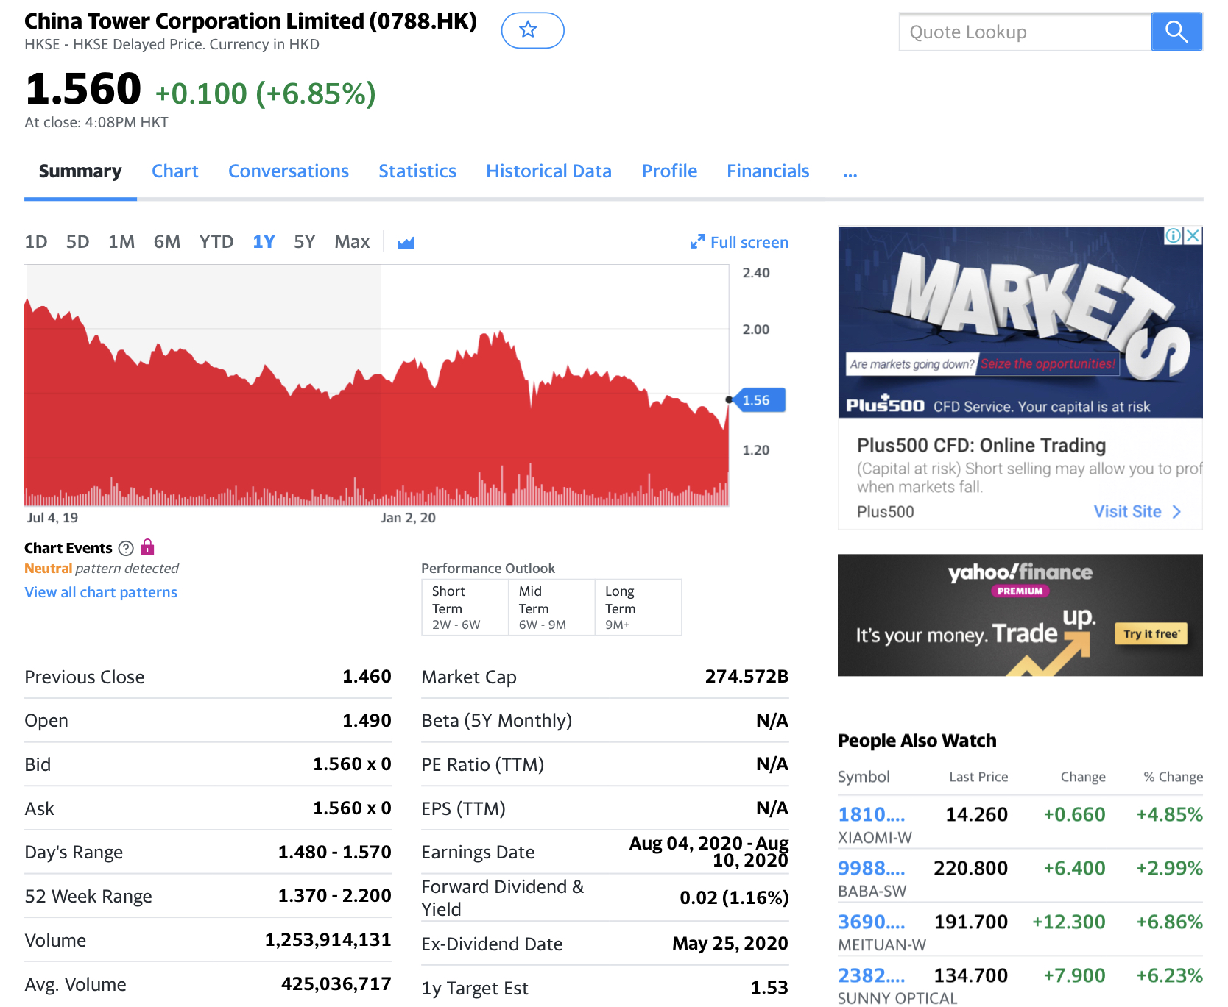Click the premium lock icon by Chart Events
The height and width of the screenshot is (1007, 1228).
(148, 547)
